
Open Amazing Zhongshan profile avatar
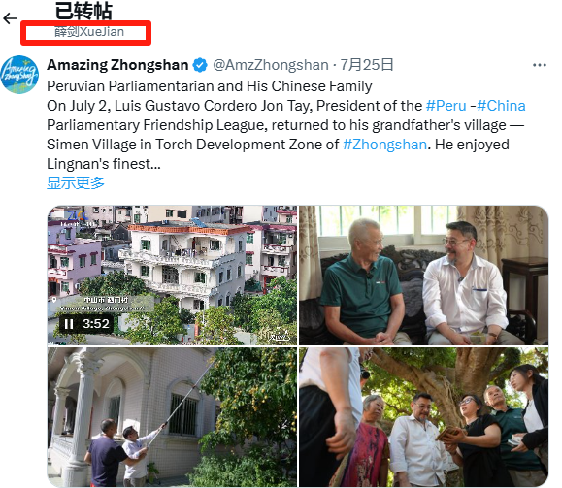pos(19,75)
